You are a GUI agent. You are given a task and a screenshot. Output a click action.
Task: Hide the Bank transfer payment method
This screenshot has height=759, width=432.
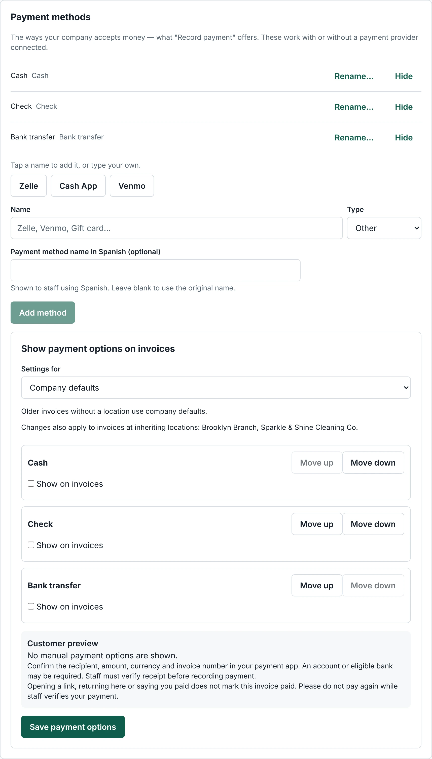tap(404, 138)
